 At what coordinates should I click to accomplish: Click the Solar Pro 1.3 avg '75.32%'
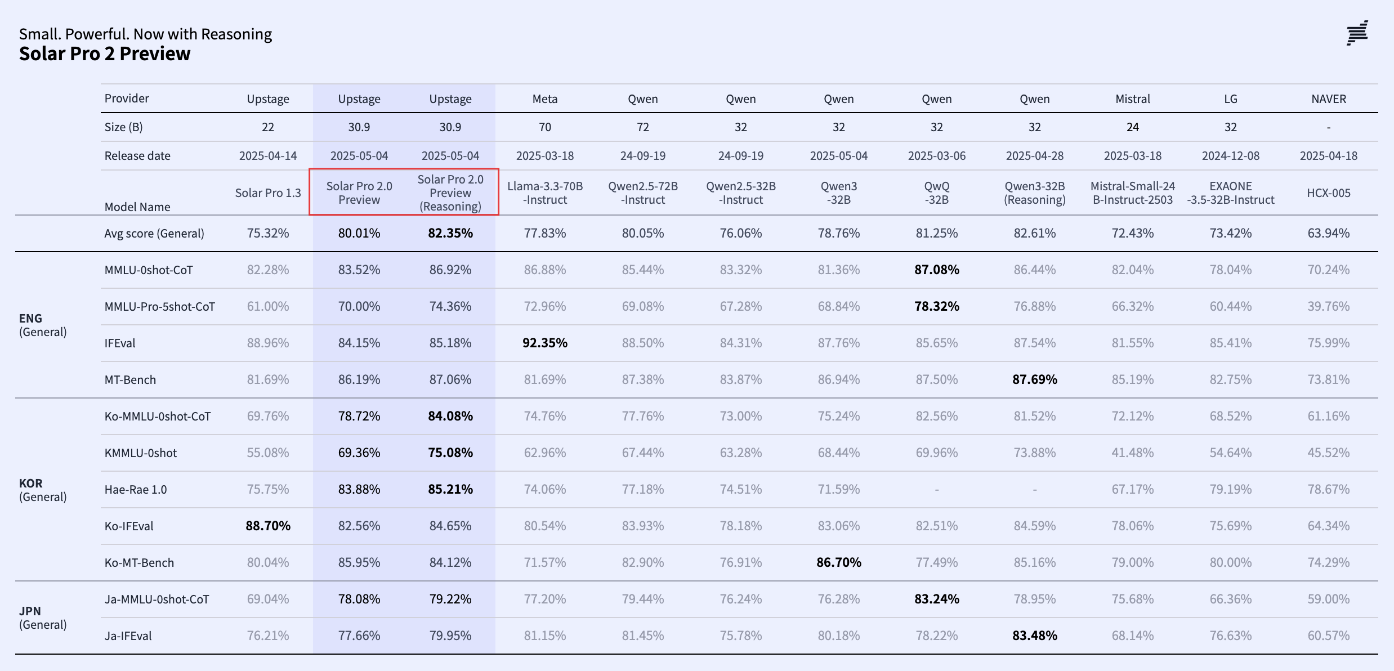pos(268,233)
